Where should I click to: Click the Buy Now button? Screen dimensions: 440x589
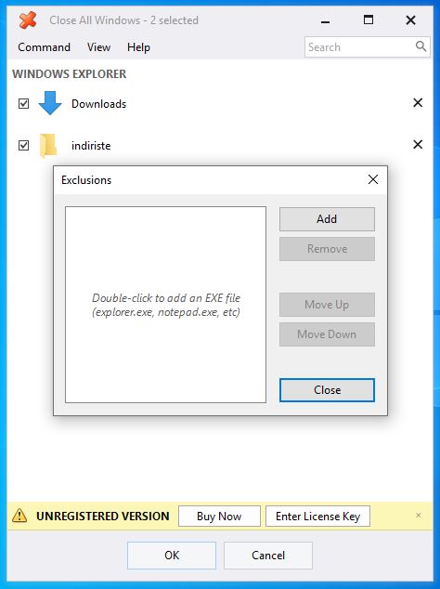(219, 517)
